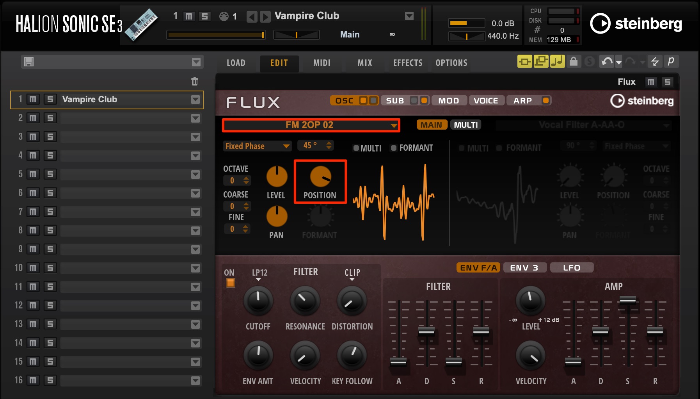700x399 pixels.
Task: Solo slot 1 in the header strip
Action: [204, 16]
